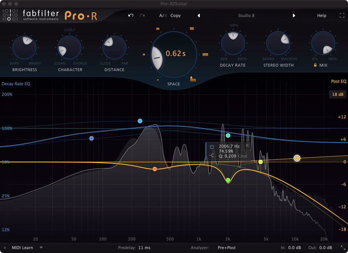The width and height of the screenshot is (348, 253).
Task: Select the Decay Rate EQ label
Action: [16, 83]
